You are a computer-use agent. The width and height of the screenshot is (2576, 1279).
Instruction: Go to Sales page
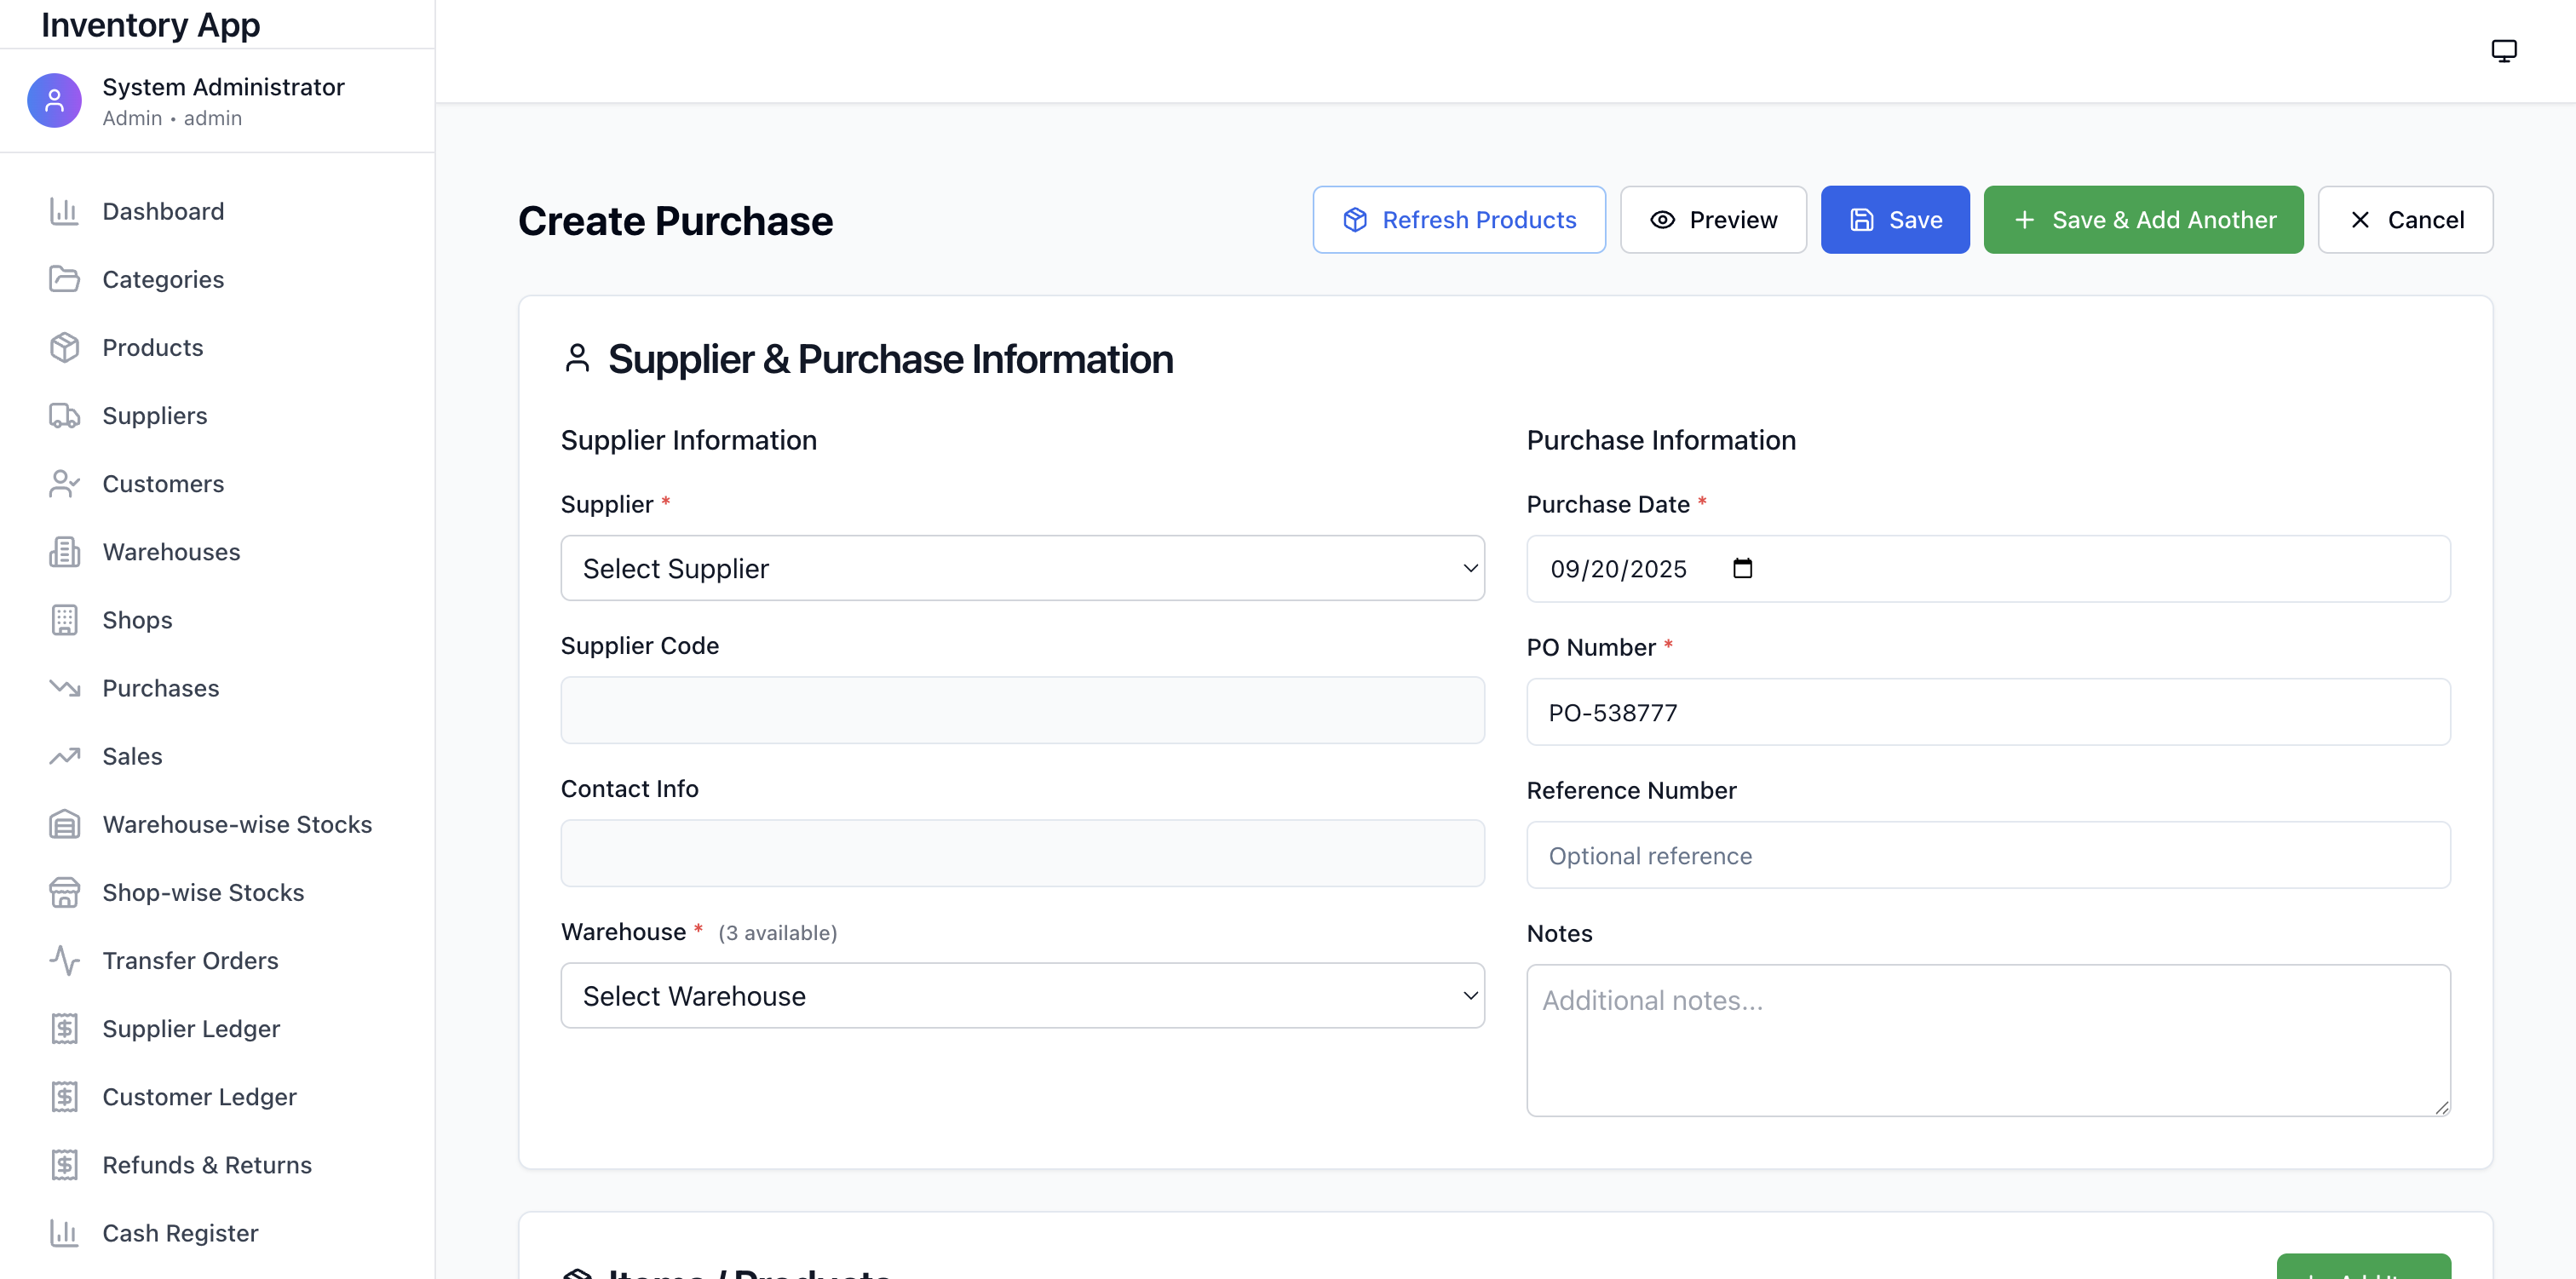coord(132,756)
